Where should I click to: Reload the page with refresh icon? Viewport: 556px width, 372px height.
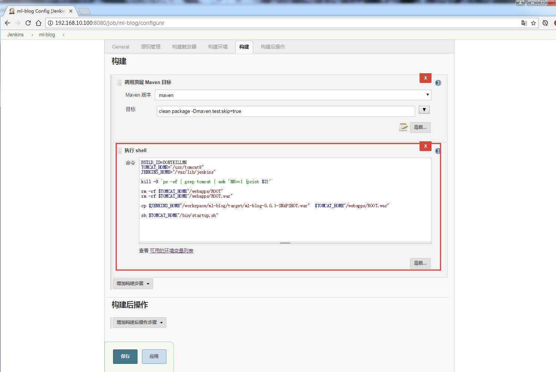click(28, 23)
